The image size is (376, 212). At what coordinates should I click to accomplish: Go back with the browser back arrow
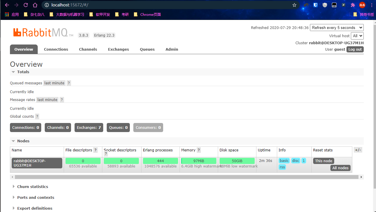click(7, 5)
